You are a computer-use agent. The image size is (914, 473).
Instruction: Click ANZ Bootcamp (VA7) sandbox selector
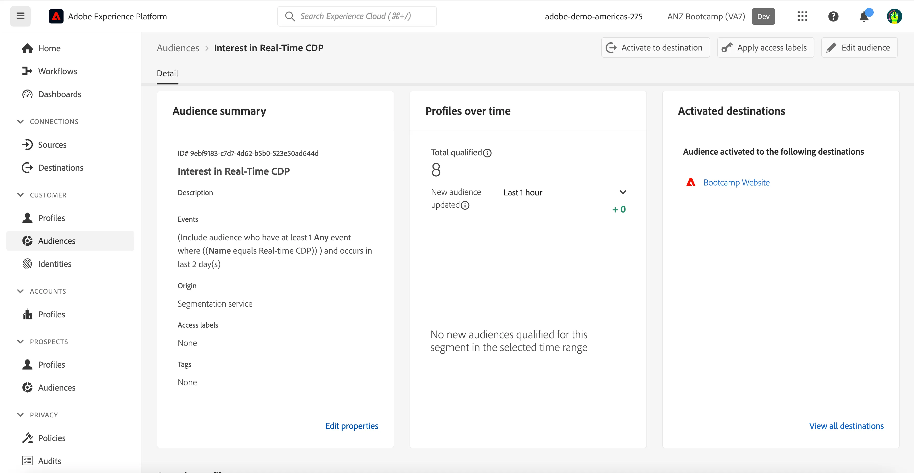706,17
